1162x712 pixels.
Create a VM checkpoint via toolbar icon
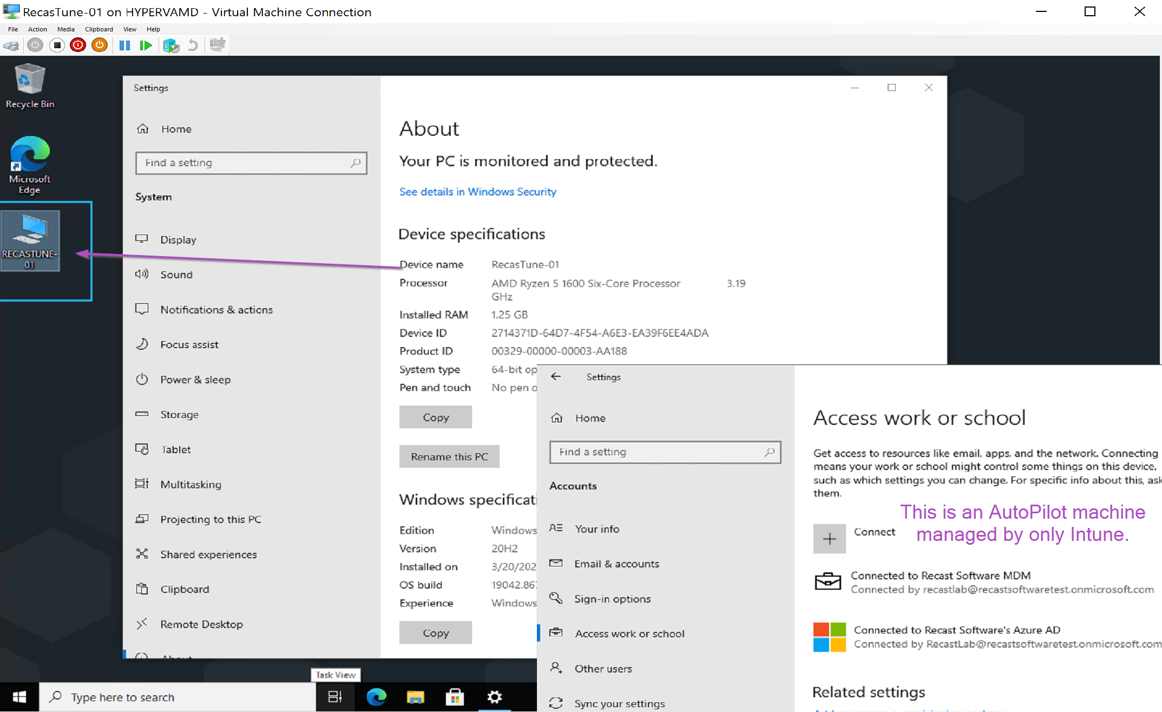pos(171,45)
